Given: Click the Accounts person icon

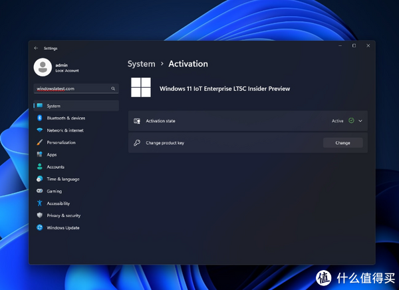Looking at the screenshot, I should point(40,166).
